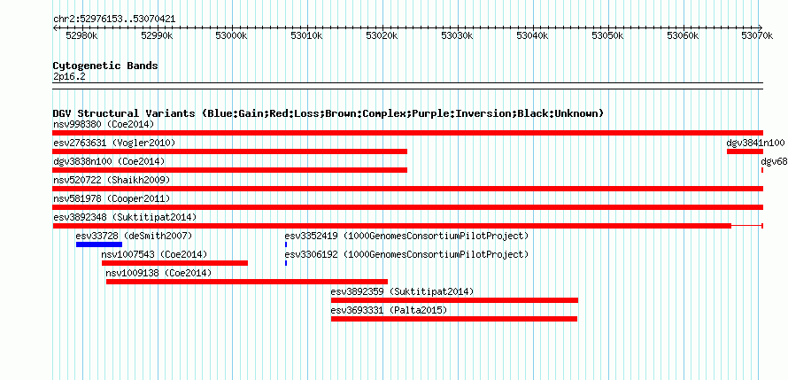Click the chr2:52976153..53070421 coordinate label

point(114,19)
